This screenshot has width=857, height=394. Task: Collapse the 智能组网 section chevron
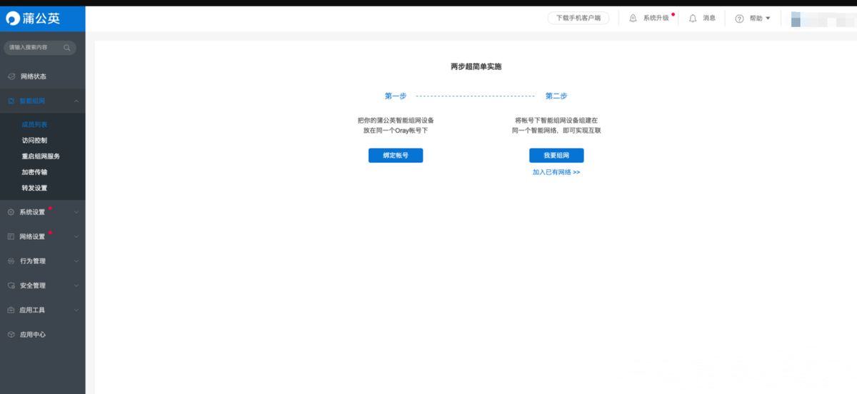[x=76, y=101]
